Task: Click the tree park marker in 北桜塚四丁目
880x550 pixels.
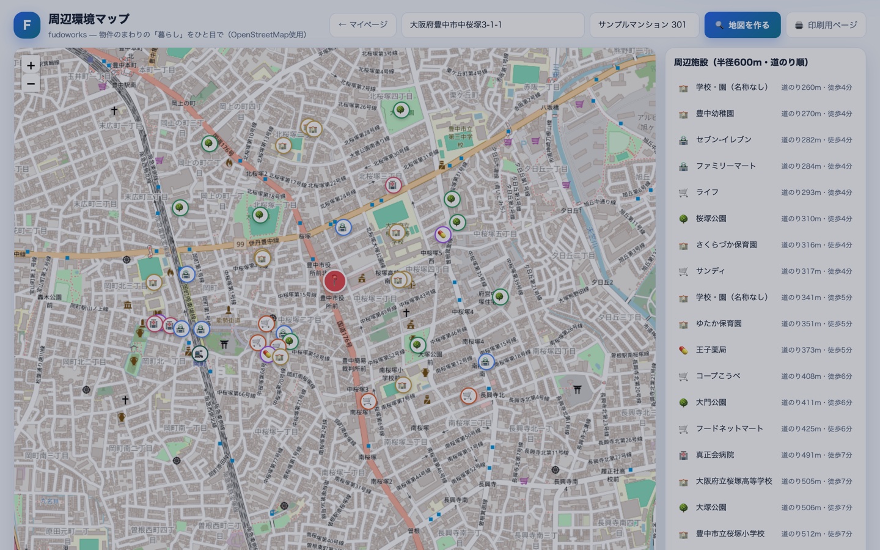Action: [x=401, y=110]
